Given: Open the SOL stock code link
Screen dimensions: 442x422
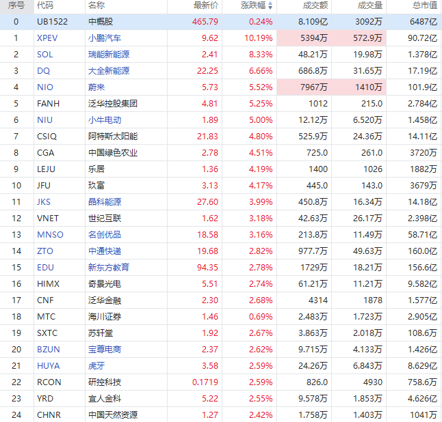Looking at the screenshot, I should click(45, 55).
